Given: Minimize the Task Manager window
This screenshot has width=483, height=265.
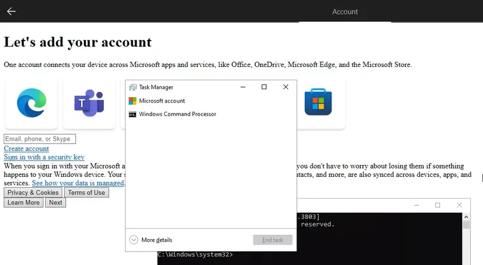Looking at the screenshot, I should tap(243, 87).
